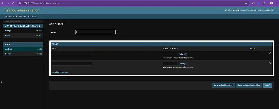Open calendar picker for first book row
This screenshot has height=109, width=279.
[x=186, y=54]
